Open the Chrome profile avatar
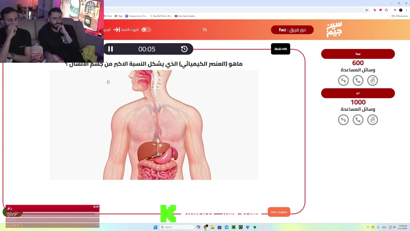The width and height of the screenshot is (410, 231). click(x=400, y=10)
